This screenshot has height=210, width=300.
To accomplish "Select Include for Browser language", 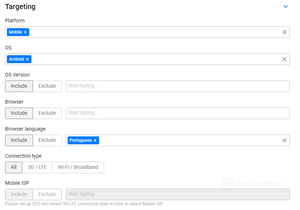I will point(19,140).
